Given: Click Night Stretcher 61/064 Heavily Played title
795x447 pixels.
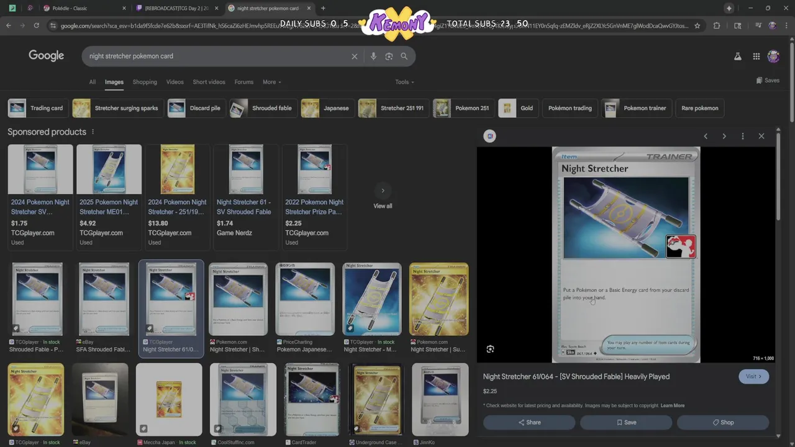Looking at the screenshot, I should pyautogui.click(x=576, y=376).
